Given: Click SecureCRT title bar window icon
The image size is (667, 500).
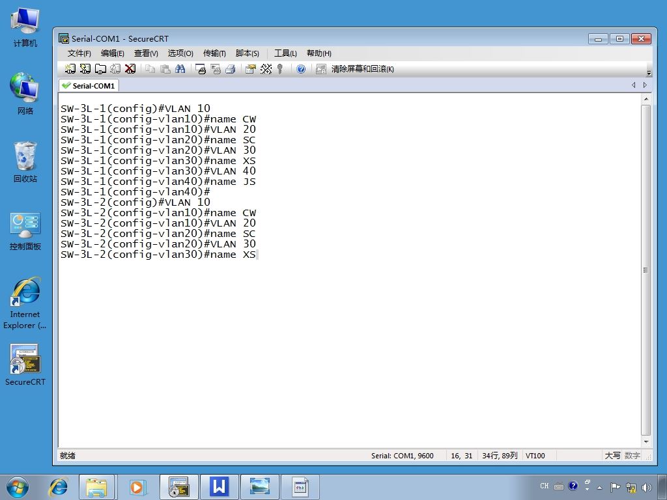Looking at the screenshot, I should (x=64, y=38).
